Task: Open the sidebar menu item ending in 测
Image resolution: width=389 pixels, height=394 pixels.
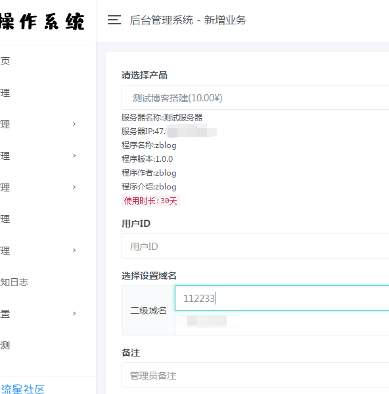Action: point(5,345)
